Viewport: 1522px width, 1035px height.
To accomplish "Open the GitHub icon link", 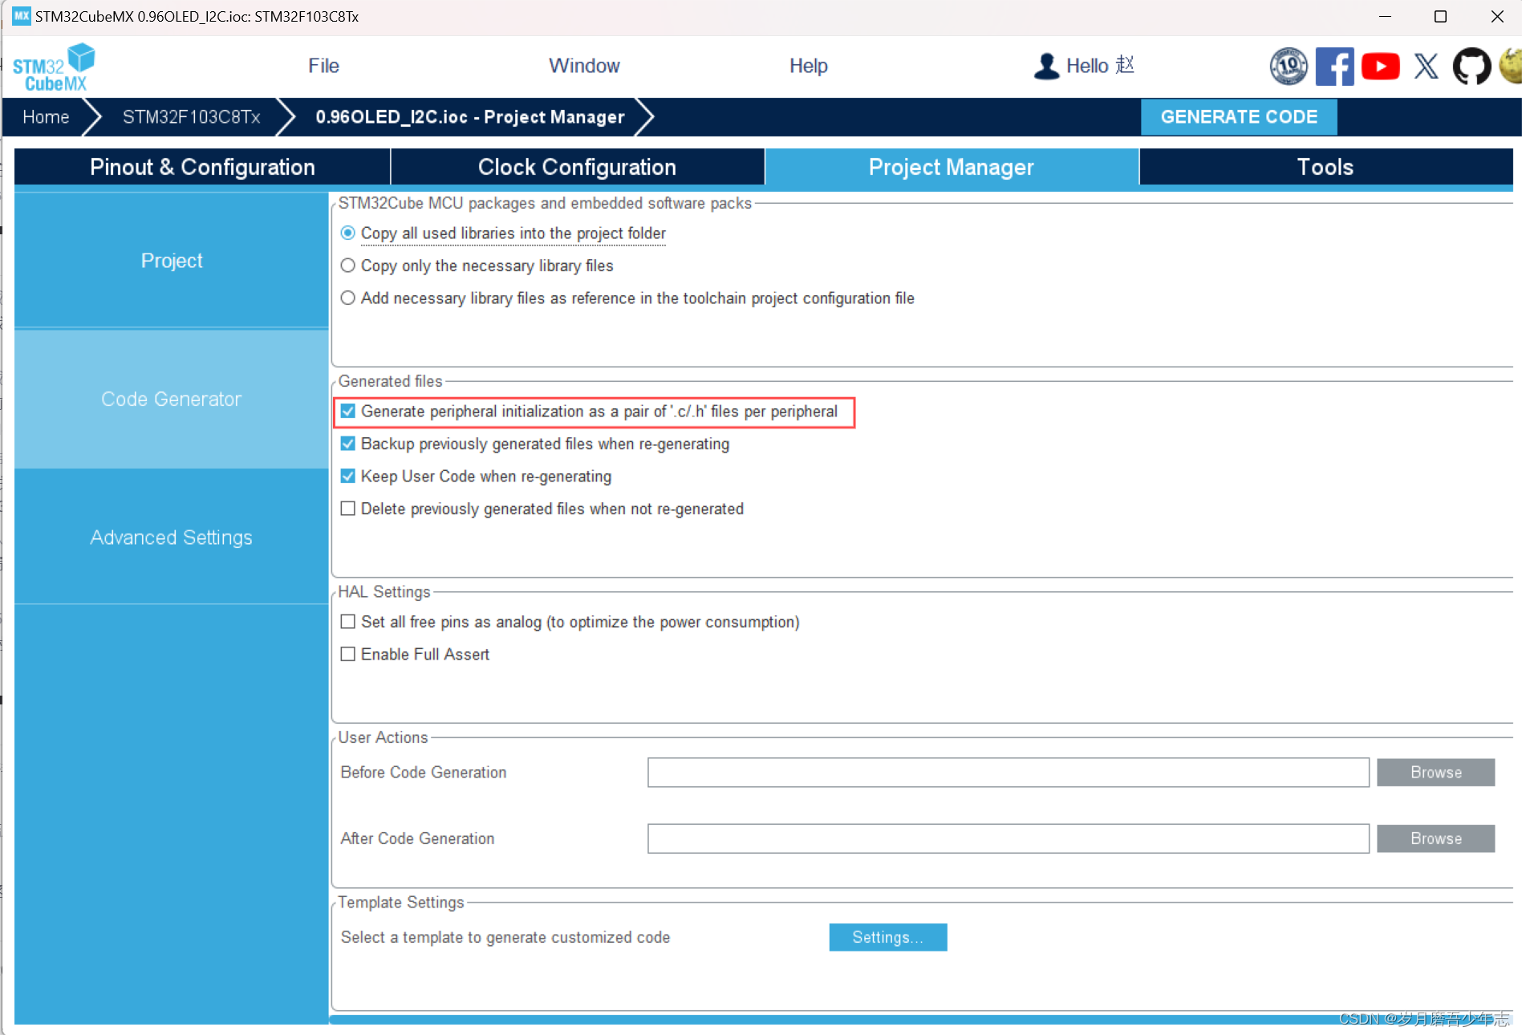I will pyautogui.click(x=1471, y=66).
